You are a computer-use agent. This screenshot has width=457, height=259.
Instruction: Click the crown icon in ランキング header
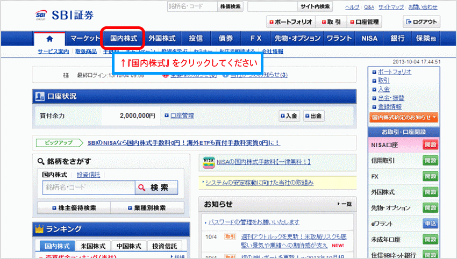click(x=39, y=229)
